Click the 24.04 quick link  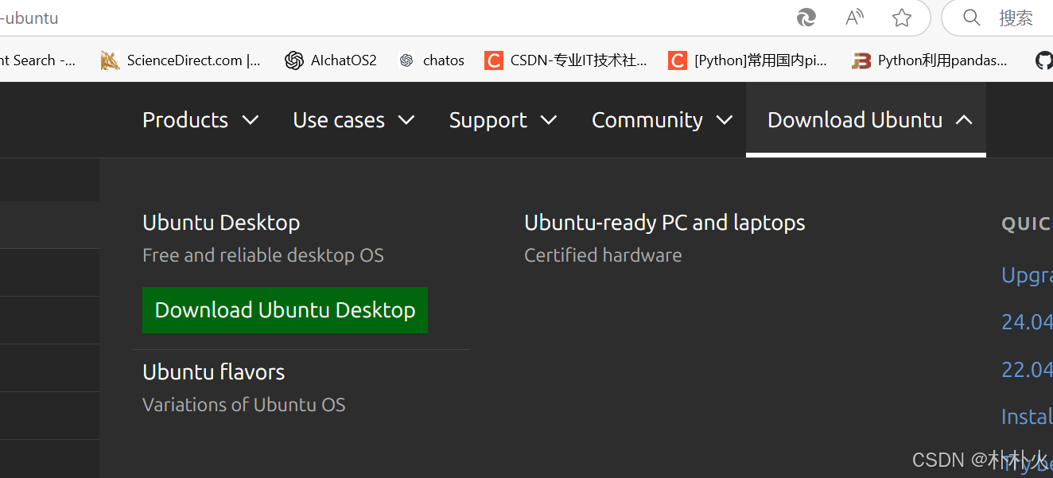click(x=1027, y=322)
